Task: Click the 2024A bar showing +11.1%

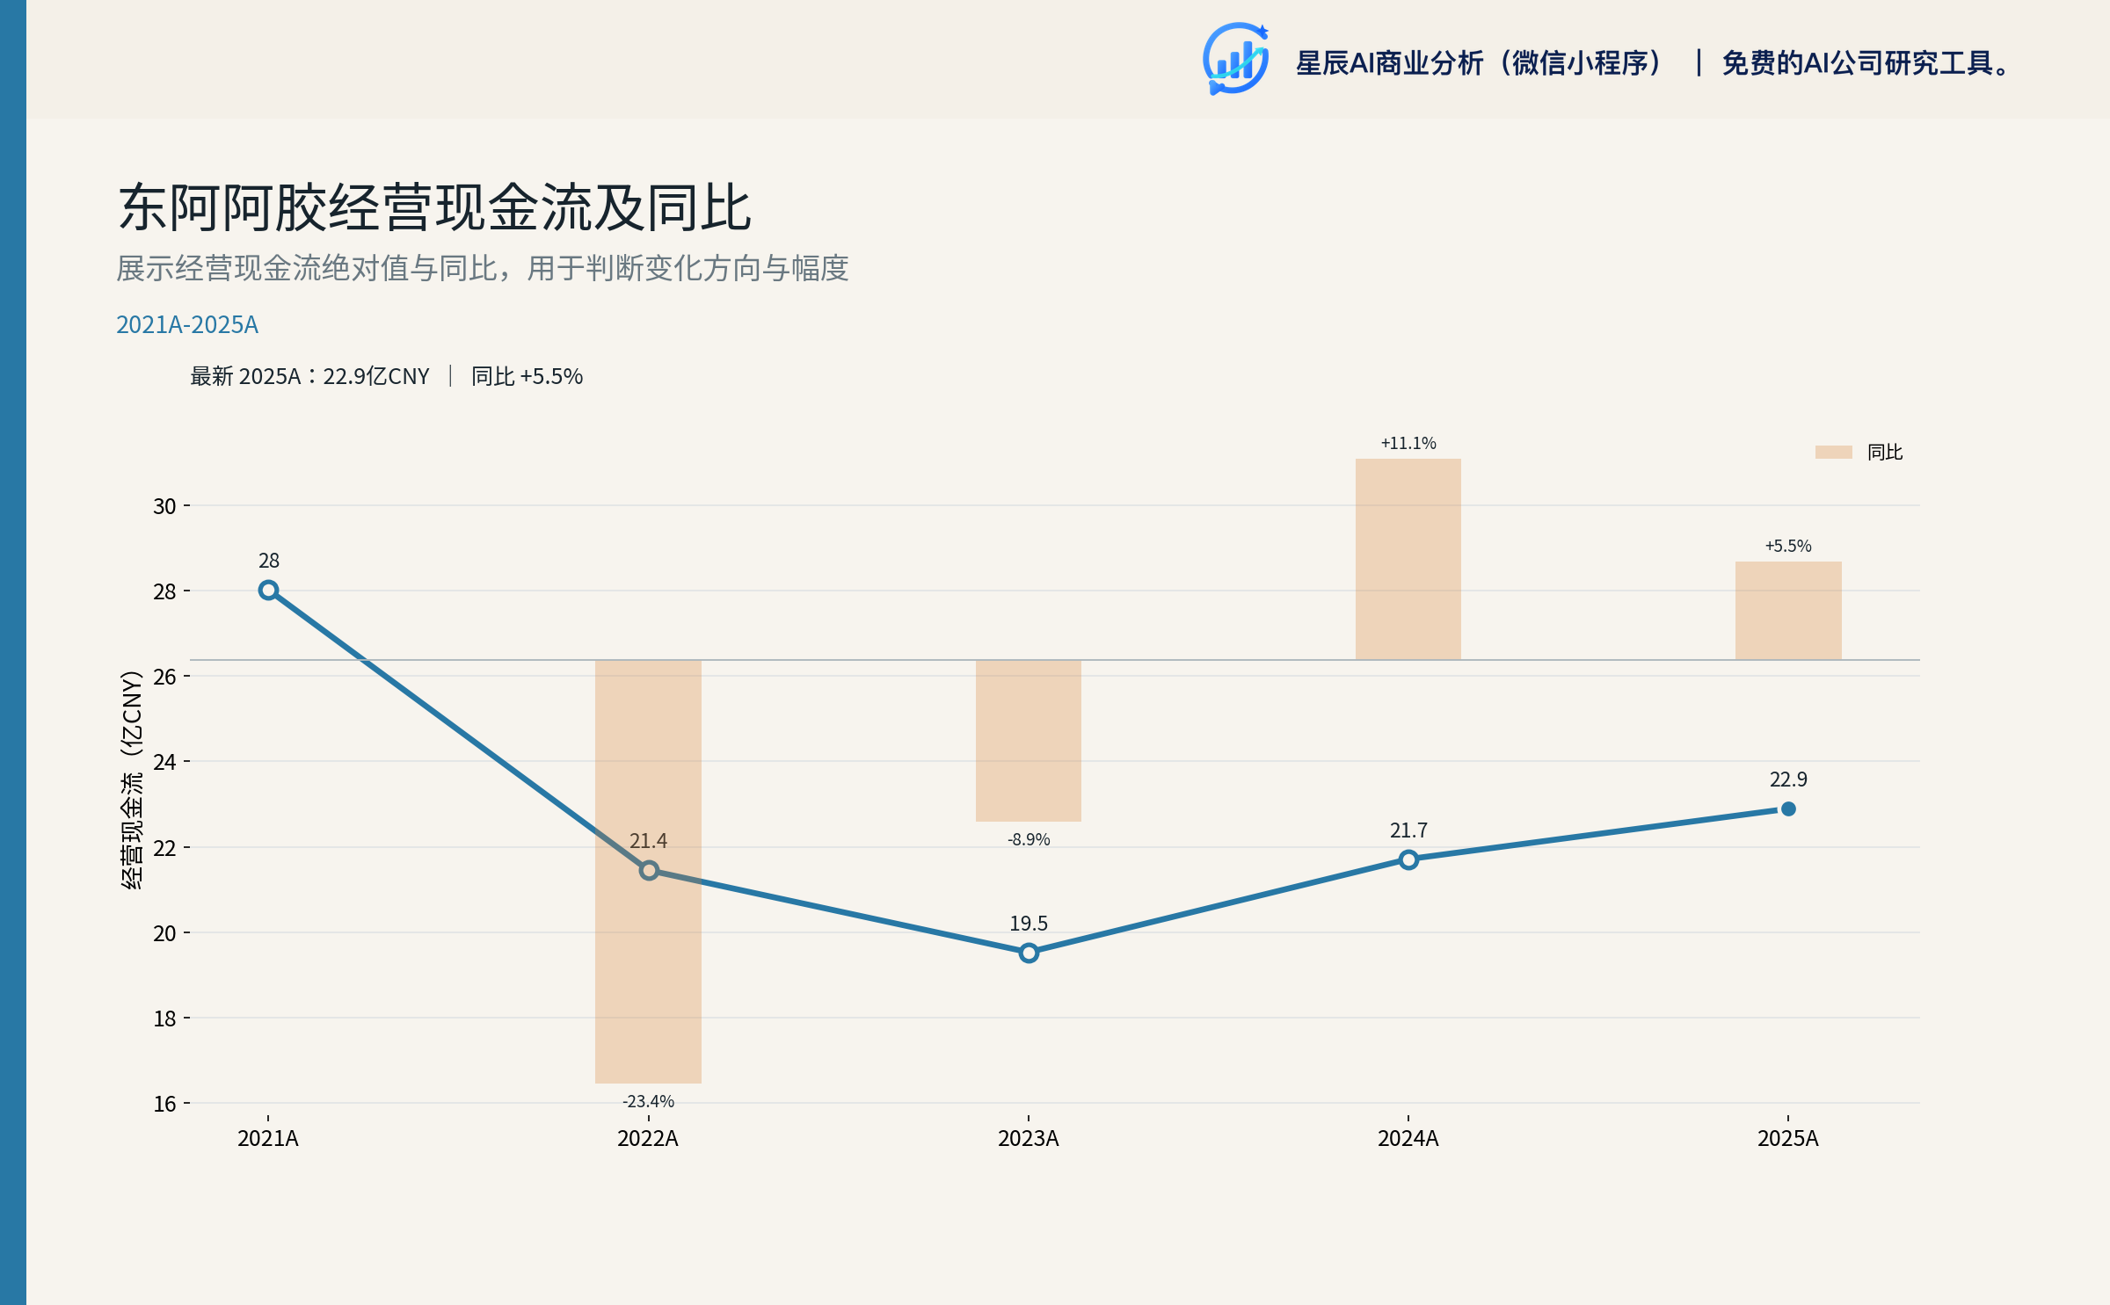Action: [1408, 559]
